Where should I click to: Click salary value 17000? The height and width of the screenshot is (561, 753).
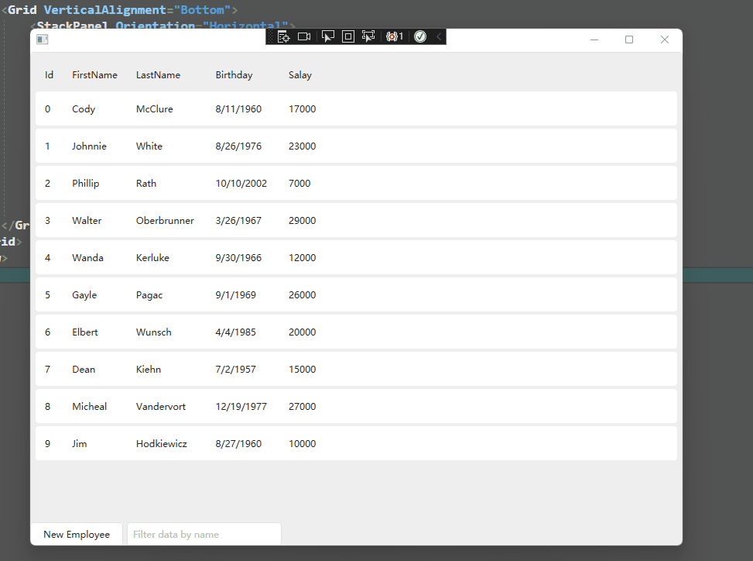tap(303, 109)
